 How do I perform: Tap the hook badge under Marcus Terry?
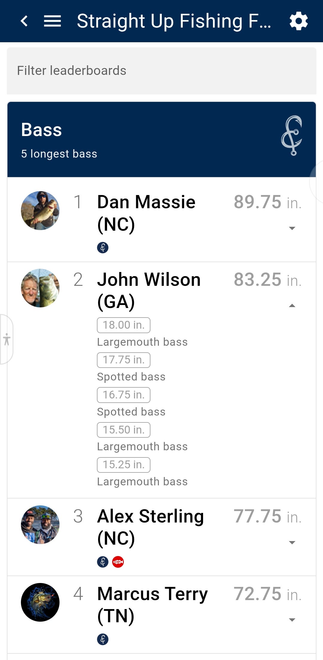[x=103, y=639]
